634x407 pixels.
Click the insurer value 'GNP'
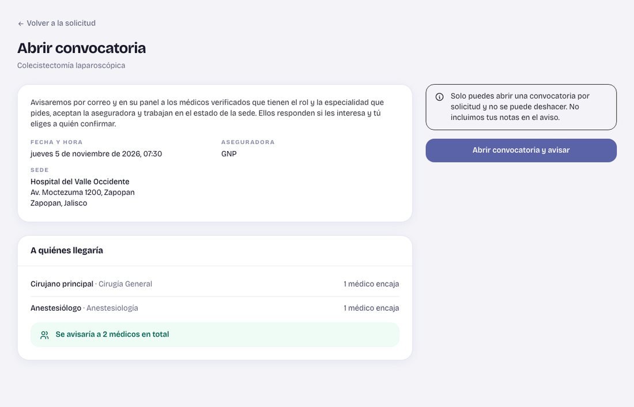click(x=229, y=154)
